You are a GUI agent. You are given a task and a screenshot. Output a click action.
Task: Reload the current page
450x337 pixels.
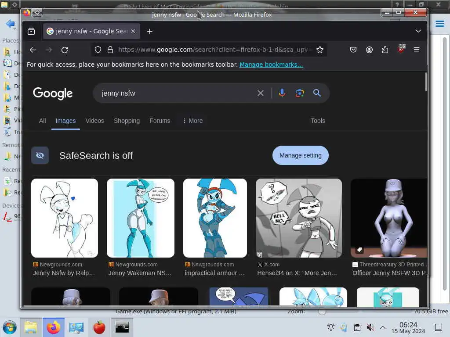click(x=65, y=50)
